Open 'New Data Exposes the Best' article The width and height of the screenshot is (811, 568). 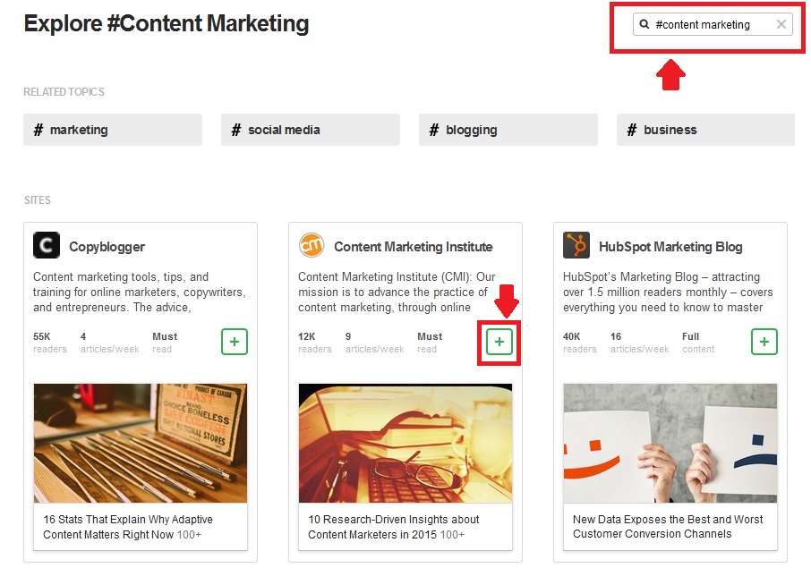click(x=668, y=526)
